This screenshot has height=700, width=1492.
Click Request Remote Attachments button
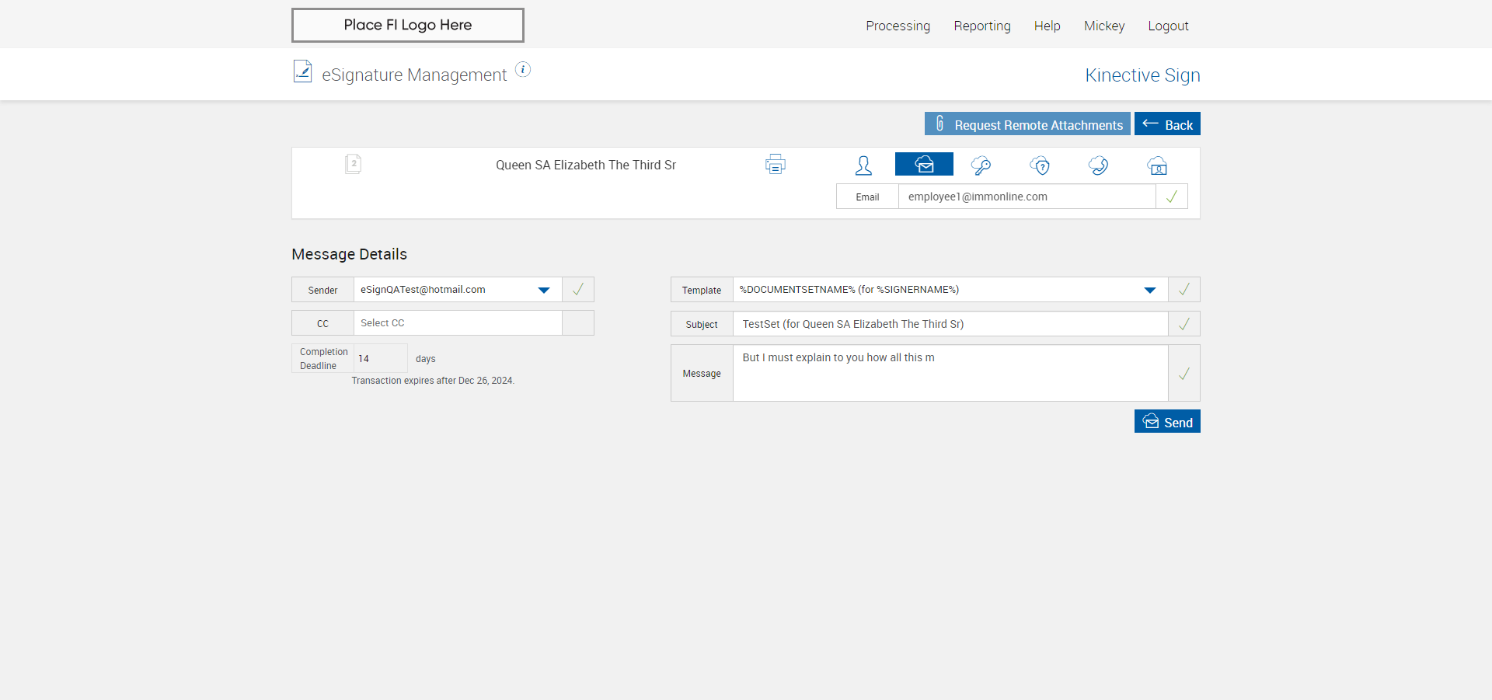click(x=1027, y=124)
